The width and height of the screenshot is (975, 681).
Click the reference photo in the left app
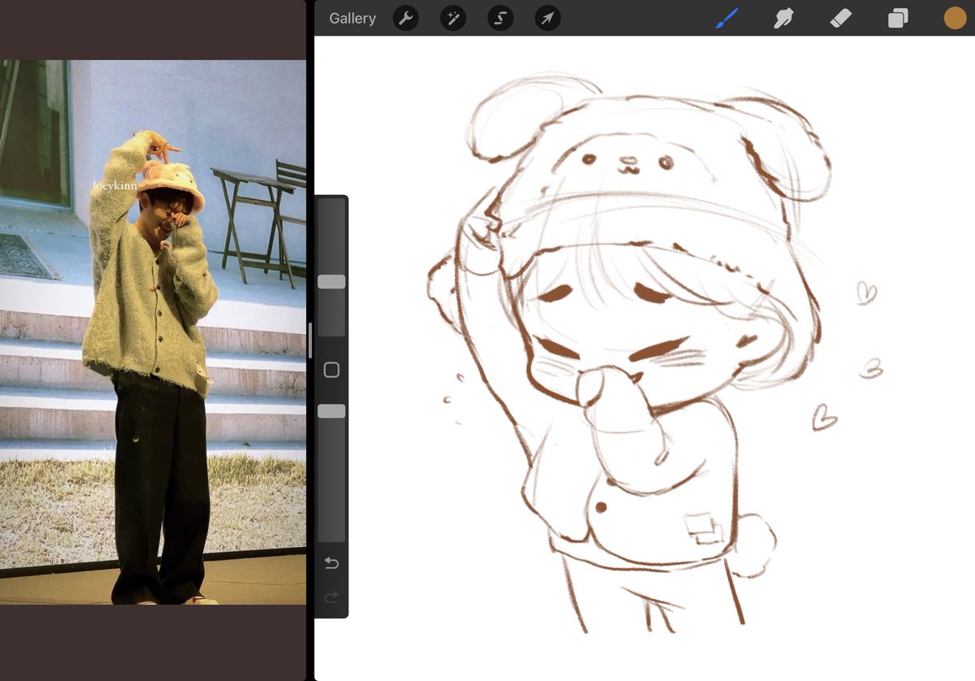153,332
